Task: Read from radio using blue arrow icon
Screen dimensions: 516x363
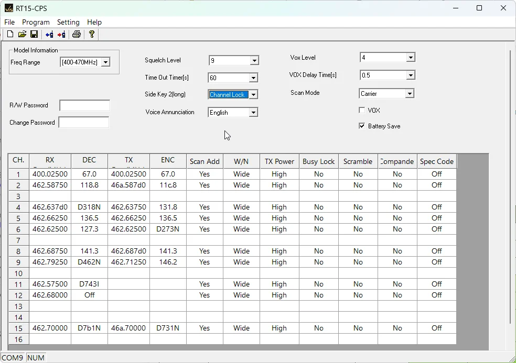Action: [x=49, y=35]
